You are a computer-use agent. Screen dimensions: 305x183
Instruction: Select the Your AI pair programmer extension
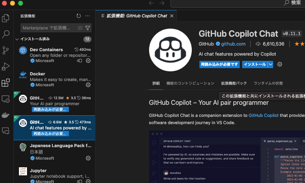54,104
